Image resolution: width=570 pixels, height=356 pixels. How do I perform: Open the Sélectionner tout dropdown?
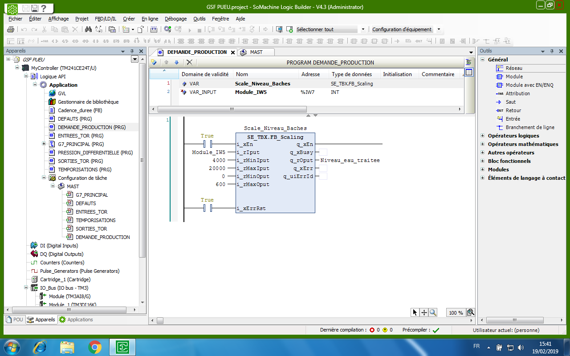[363, 29]
